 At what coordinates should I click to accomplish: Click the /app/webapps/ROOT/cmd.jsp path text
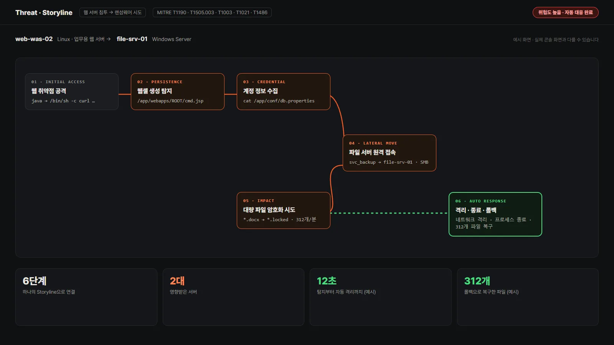point(170,101)
